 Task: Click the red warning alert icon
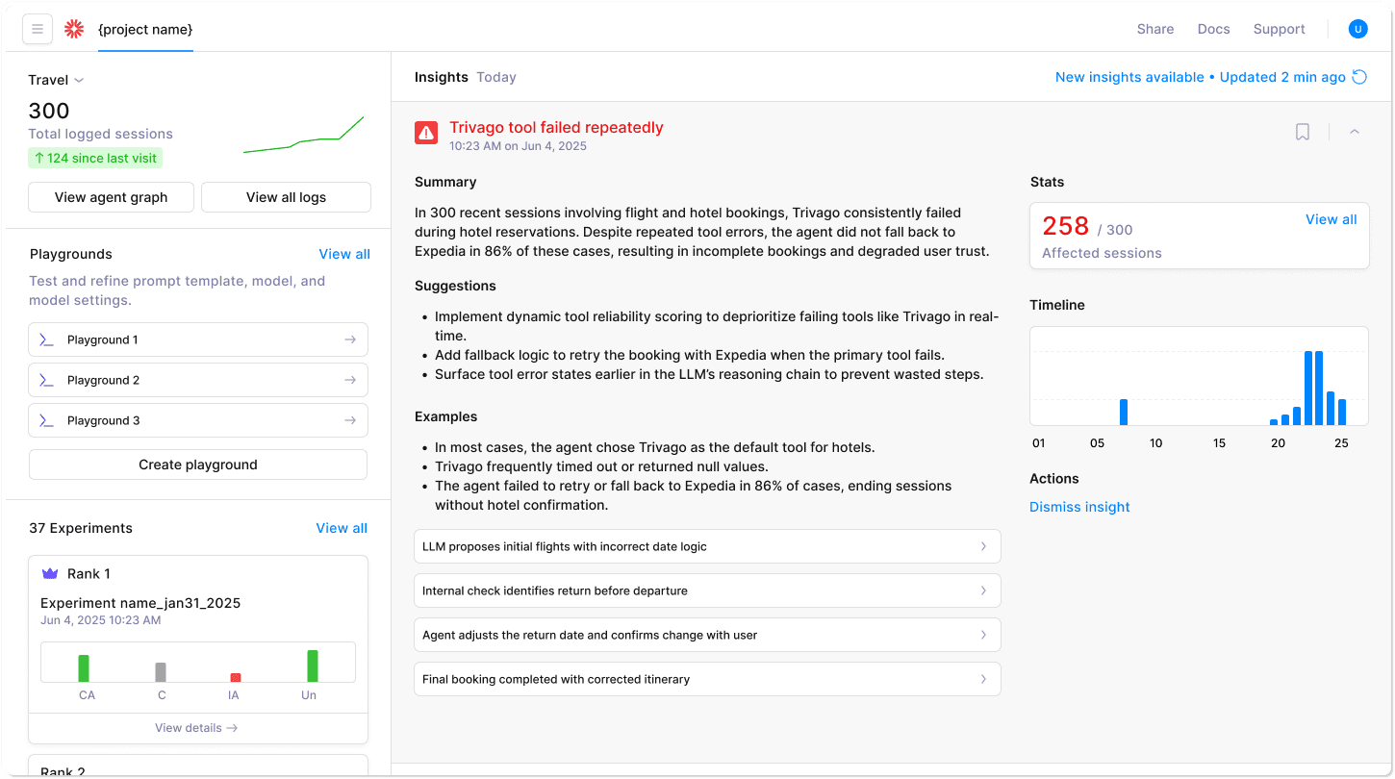pyautogui.click(x=426, y=133)
